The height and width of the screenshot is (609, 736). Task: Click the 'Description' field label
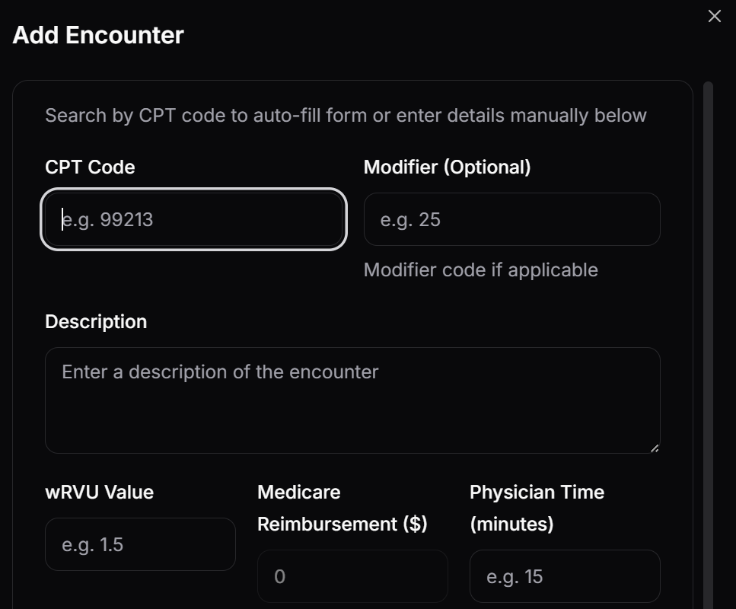[96, 322]
